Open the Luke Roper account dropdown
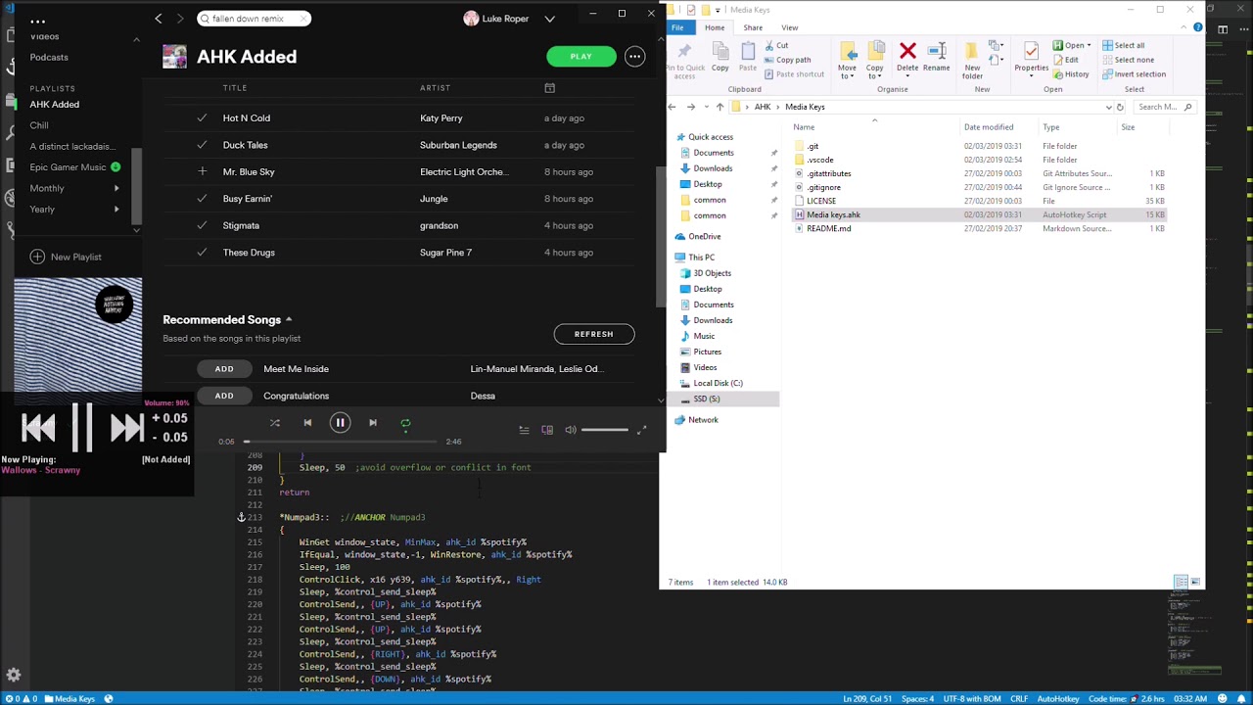The height and width of the screenshot is (705, 1253). click(x=549, y=19)
